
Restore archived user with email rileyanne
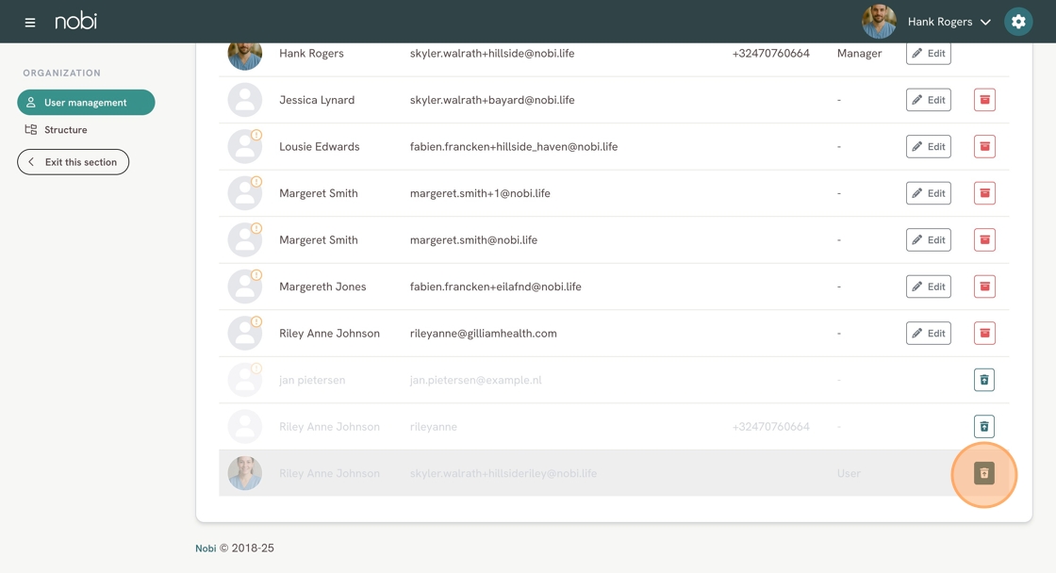pos(984,426)
